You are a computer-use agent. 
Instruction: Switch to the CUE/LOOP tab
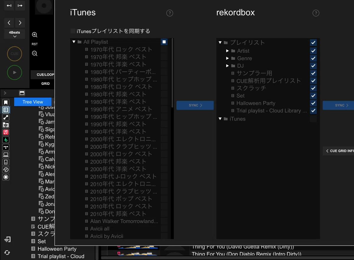point(45,75)
